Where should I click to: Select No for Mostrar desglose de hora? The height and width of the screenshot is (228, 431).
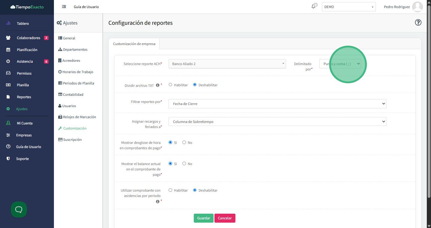point(184,142)
